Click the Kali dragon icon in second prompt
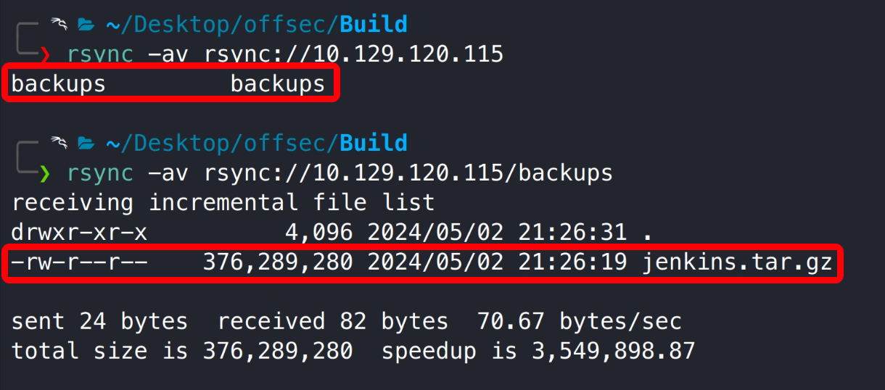 point(58,143)
